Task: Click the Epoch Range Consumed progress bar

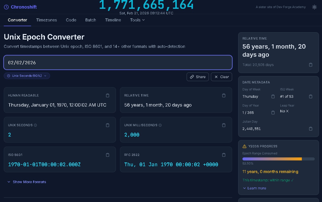Action: click(x=278, y=159)
